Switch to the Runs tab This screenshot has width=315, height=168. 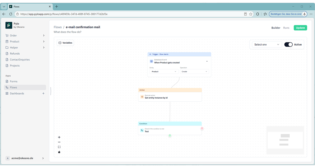click(x=286, y=28)
